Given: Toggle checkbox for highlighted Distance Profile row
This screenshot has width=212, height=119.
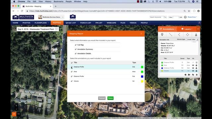Looking at the screenshot, I should click(x=72, y=67).
